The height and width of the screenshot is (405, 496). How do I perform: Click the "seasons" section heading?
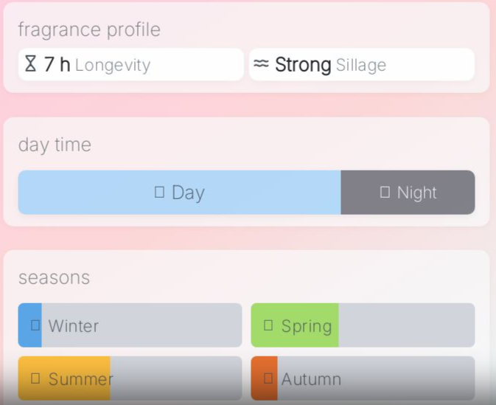click(54, 277)
